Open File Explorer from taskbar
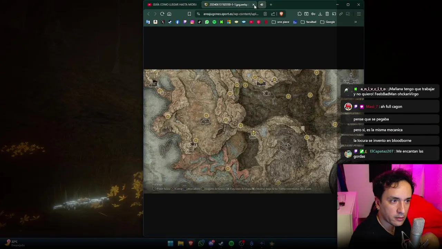442x249 pixels. (x=181, y=243)
